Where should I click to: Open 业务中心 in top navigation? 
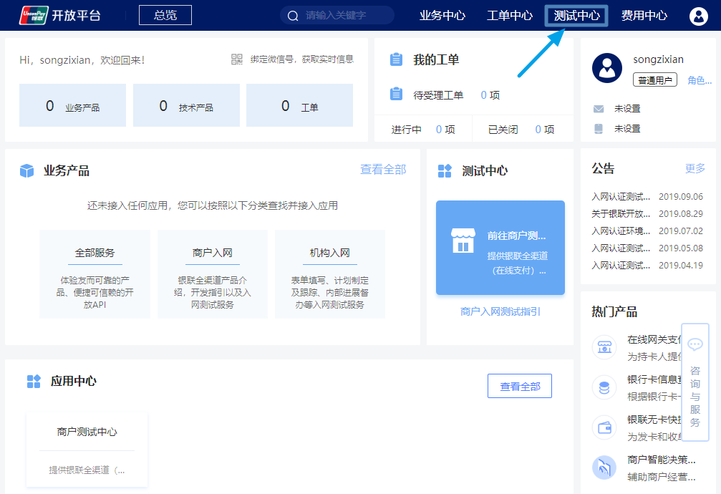pyautogui.click(x=442, y=16)
